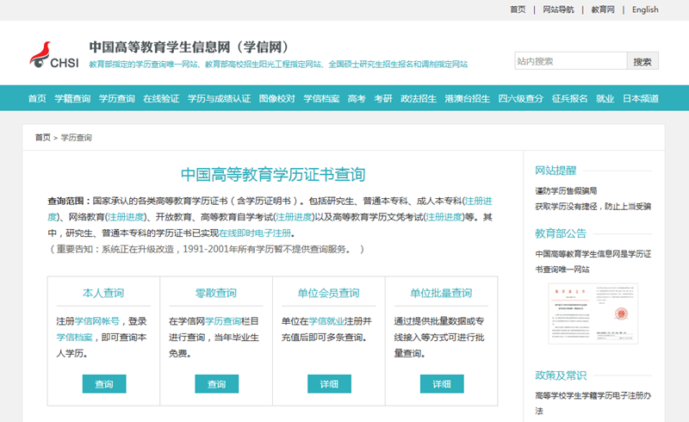This screenshot has height=422, width=689.
Task: Open the 教育部公告 document thumbnail
Action: [x=593, y=313]
